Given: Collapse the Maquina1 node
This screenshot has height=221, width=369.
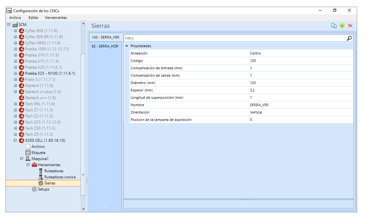Looking at the screenshot, I should coord(22,159).
